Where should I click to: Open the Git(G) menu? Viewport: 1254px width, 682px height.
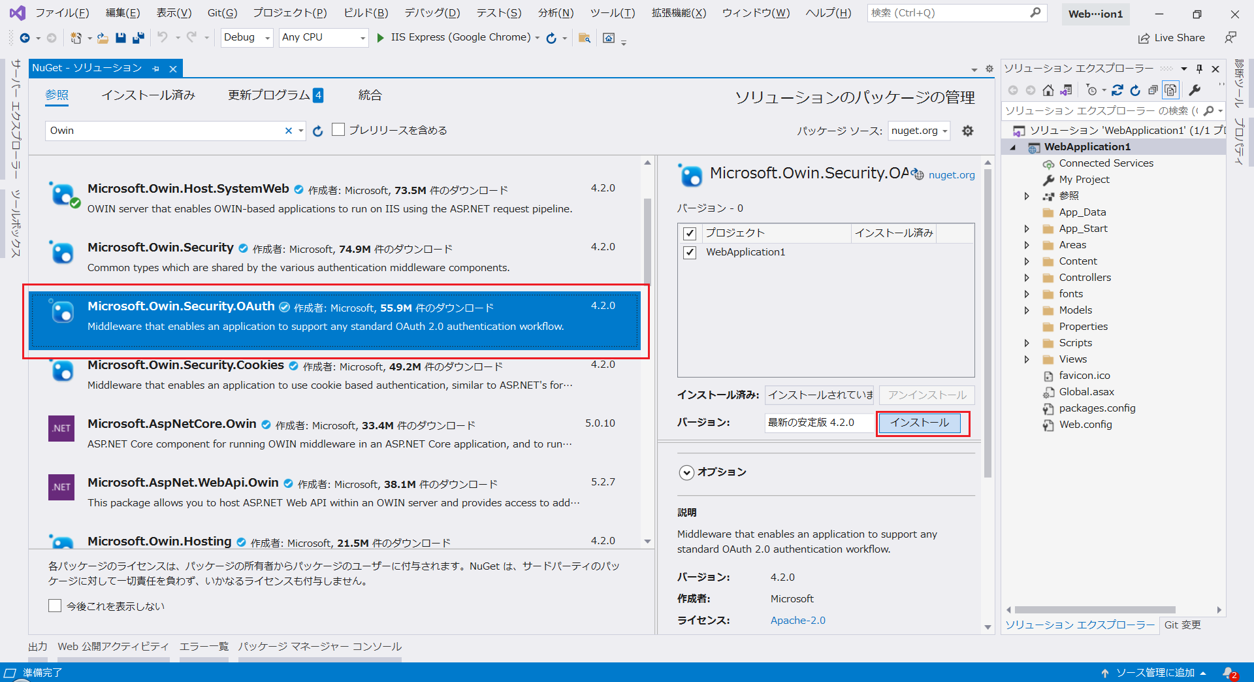(x=221, y=12)
